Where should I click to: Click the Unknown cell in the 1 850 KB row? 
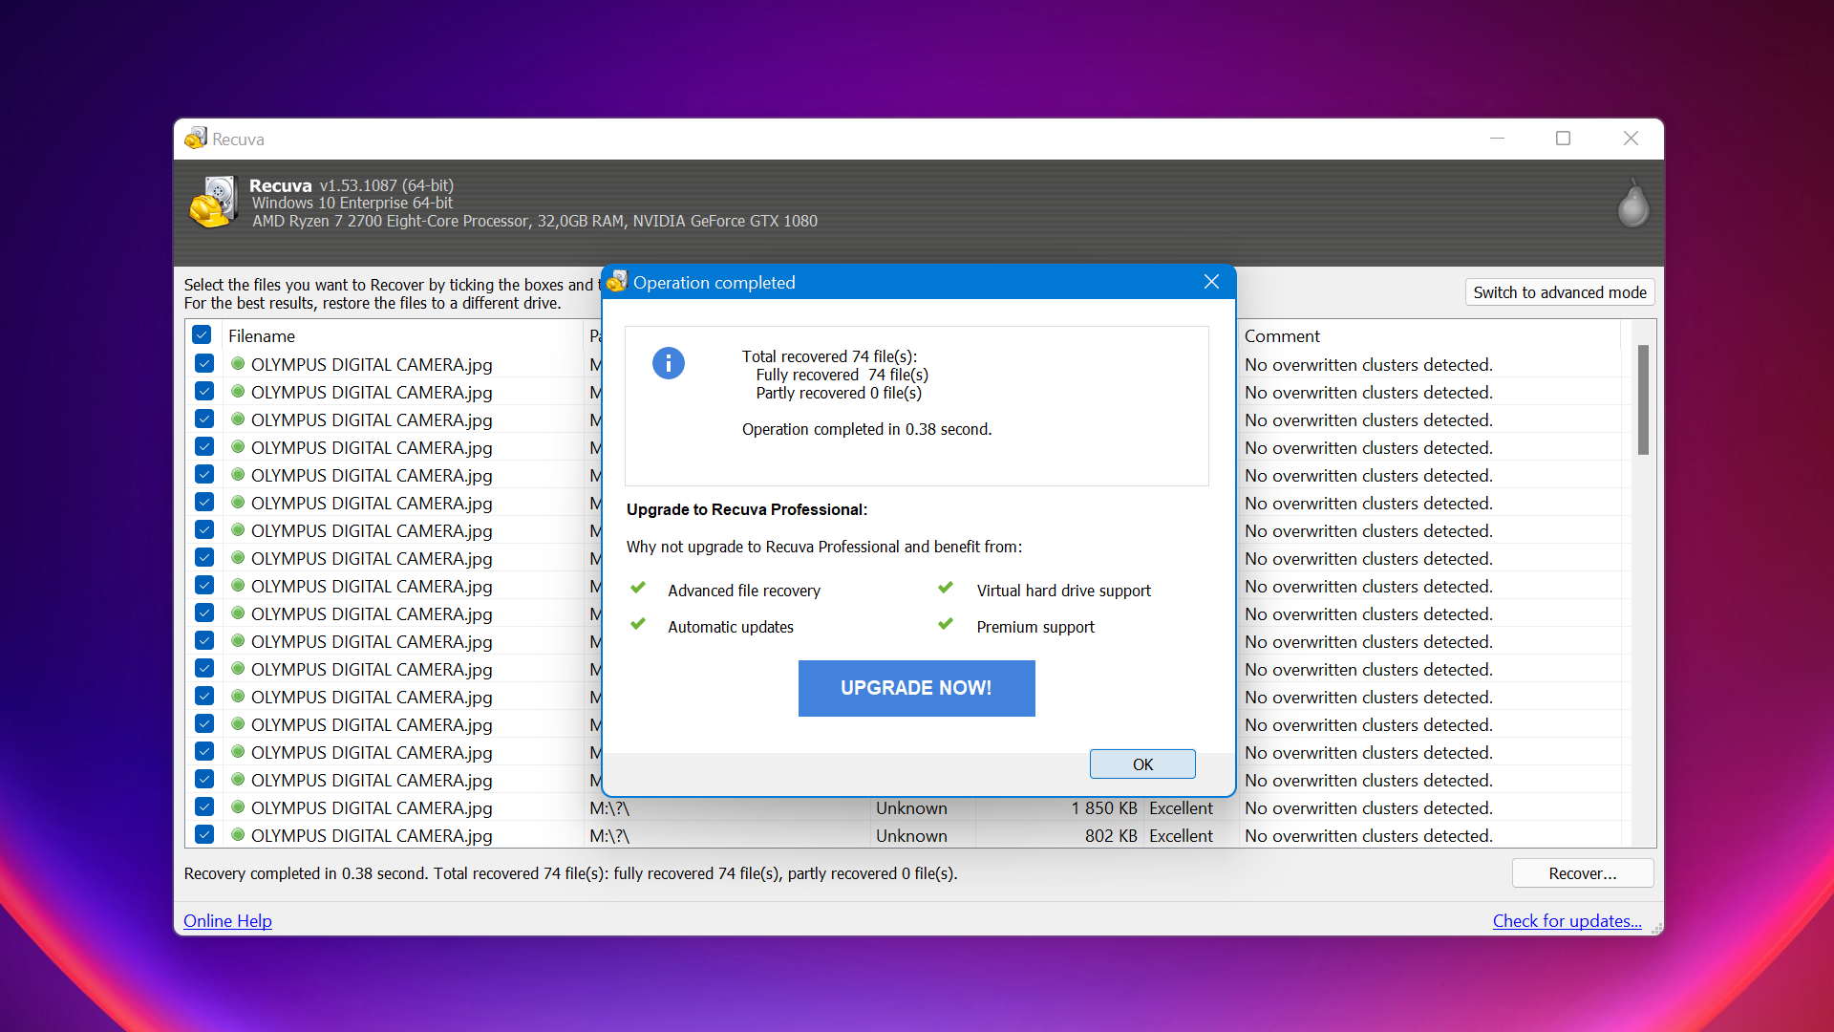pos(911,808)
